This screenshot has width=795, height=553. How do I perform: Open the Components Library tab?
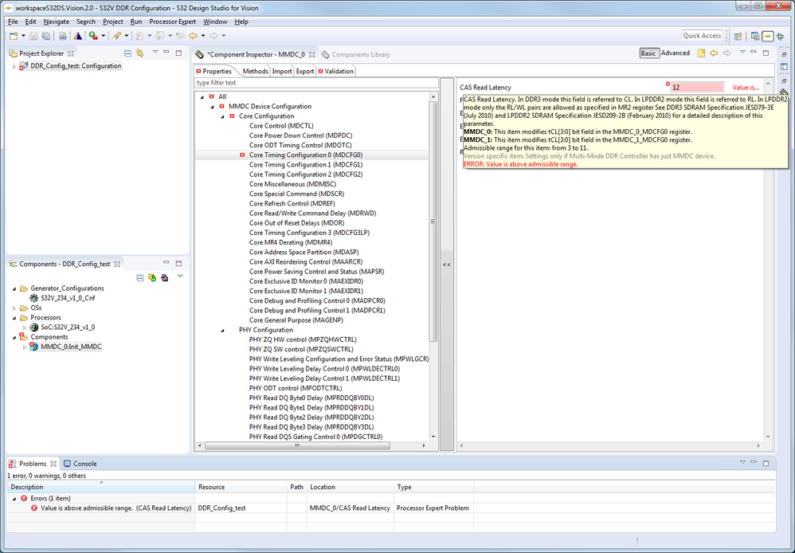coord(356,54)
